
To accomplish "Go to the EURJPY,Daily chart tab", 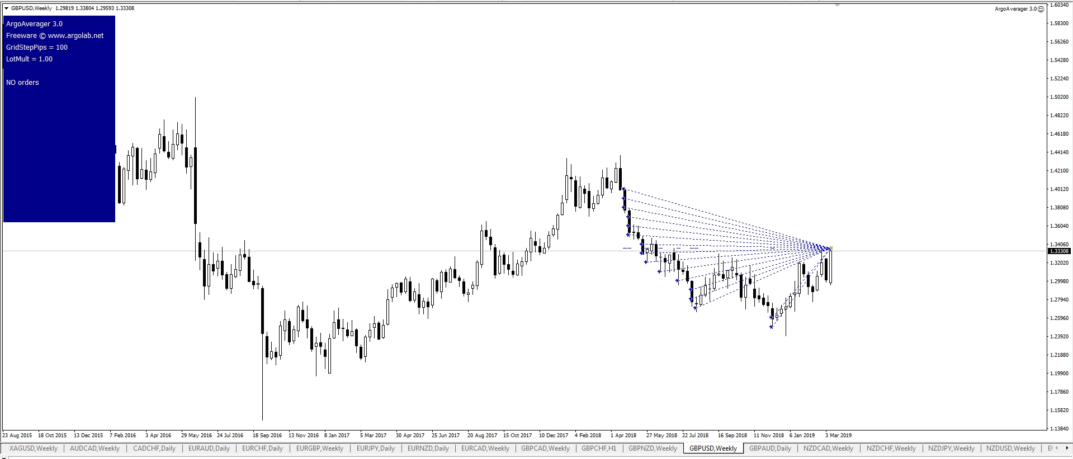I will tap(375, 448).
